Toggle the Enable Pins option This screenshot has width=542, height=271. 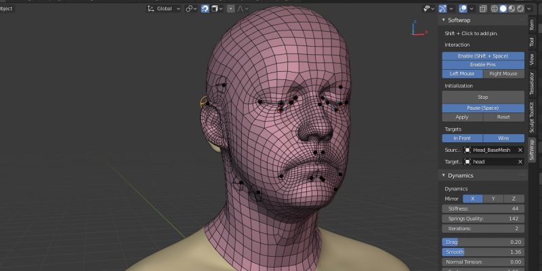coord(483,64)
